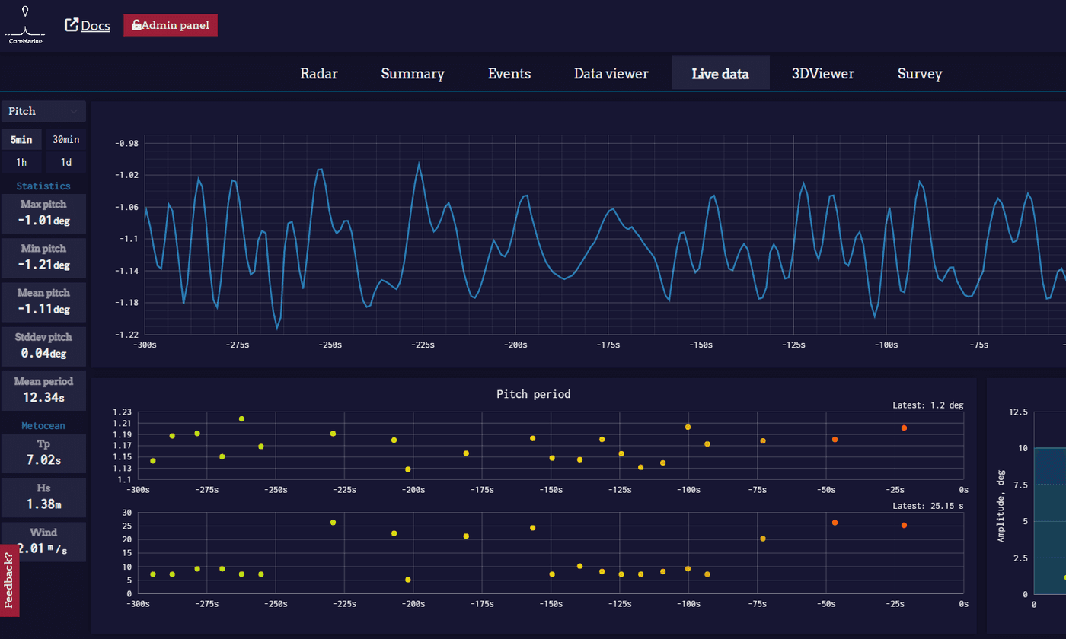
Task: Click the lock icon on Admin panel
Action: 136,25
